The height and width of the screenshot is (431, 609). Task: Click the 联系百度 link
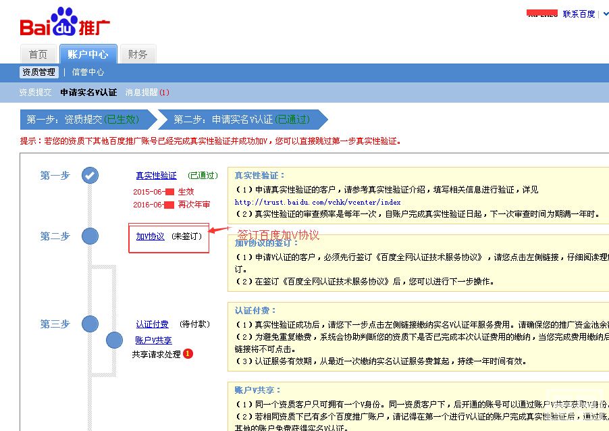pos(579,14)
